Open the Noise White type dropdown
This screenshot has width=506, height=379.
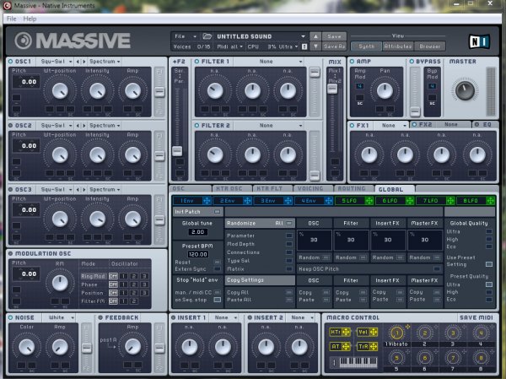pyautogui.click(x=59, y=317)
